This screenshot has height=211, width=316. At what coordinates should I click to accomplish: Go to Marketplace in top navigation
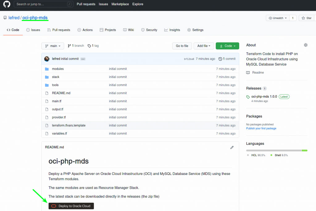tap(120, 4)
